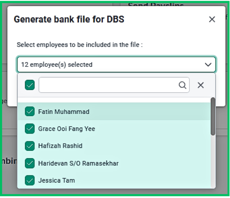Uncheck the Fatin Muhammad checkbox
230x198 pixels.
point(30,111)
